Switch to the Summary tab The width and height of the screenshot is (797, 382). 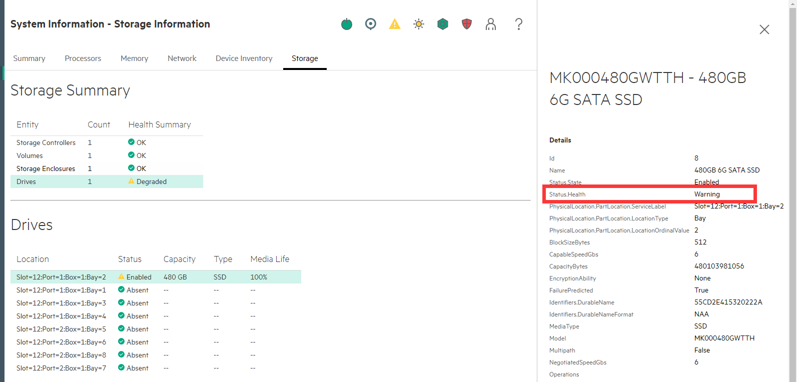(x=29, y=58)
